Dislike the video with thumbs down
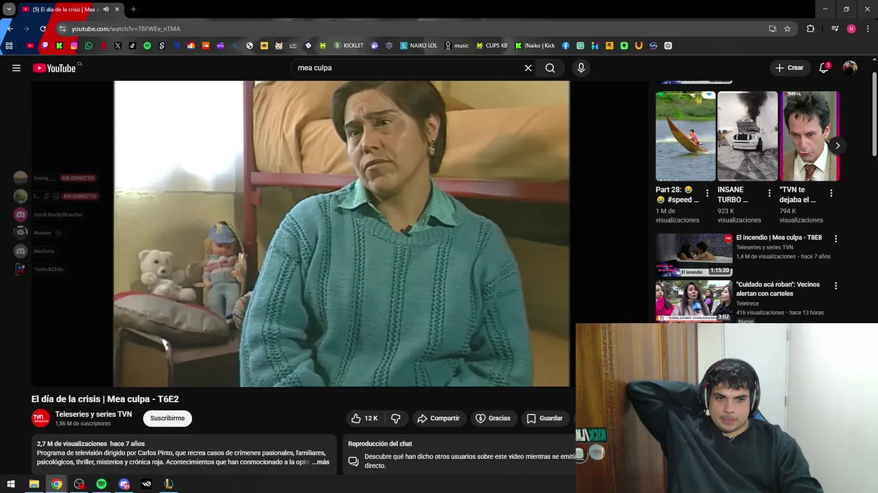This screenshot has height=493, width=878. [x=396, y=418]
